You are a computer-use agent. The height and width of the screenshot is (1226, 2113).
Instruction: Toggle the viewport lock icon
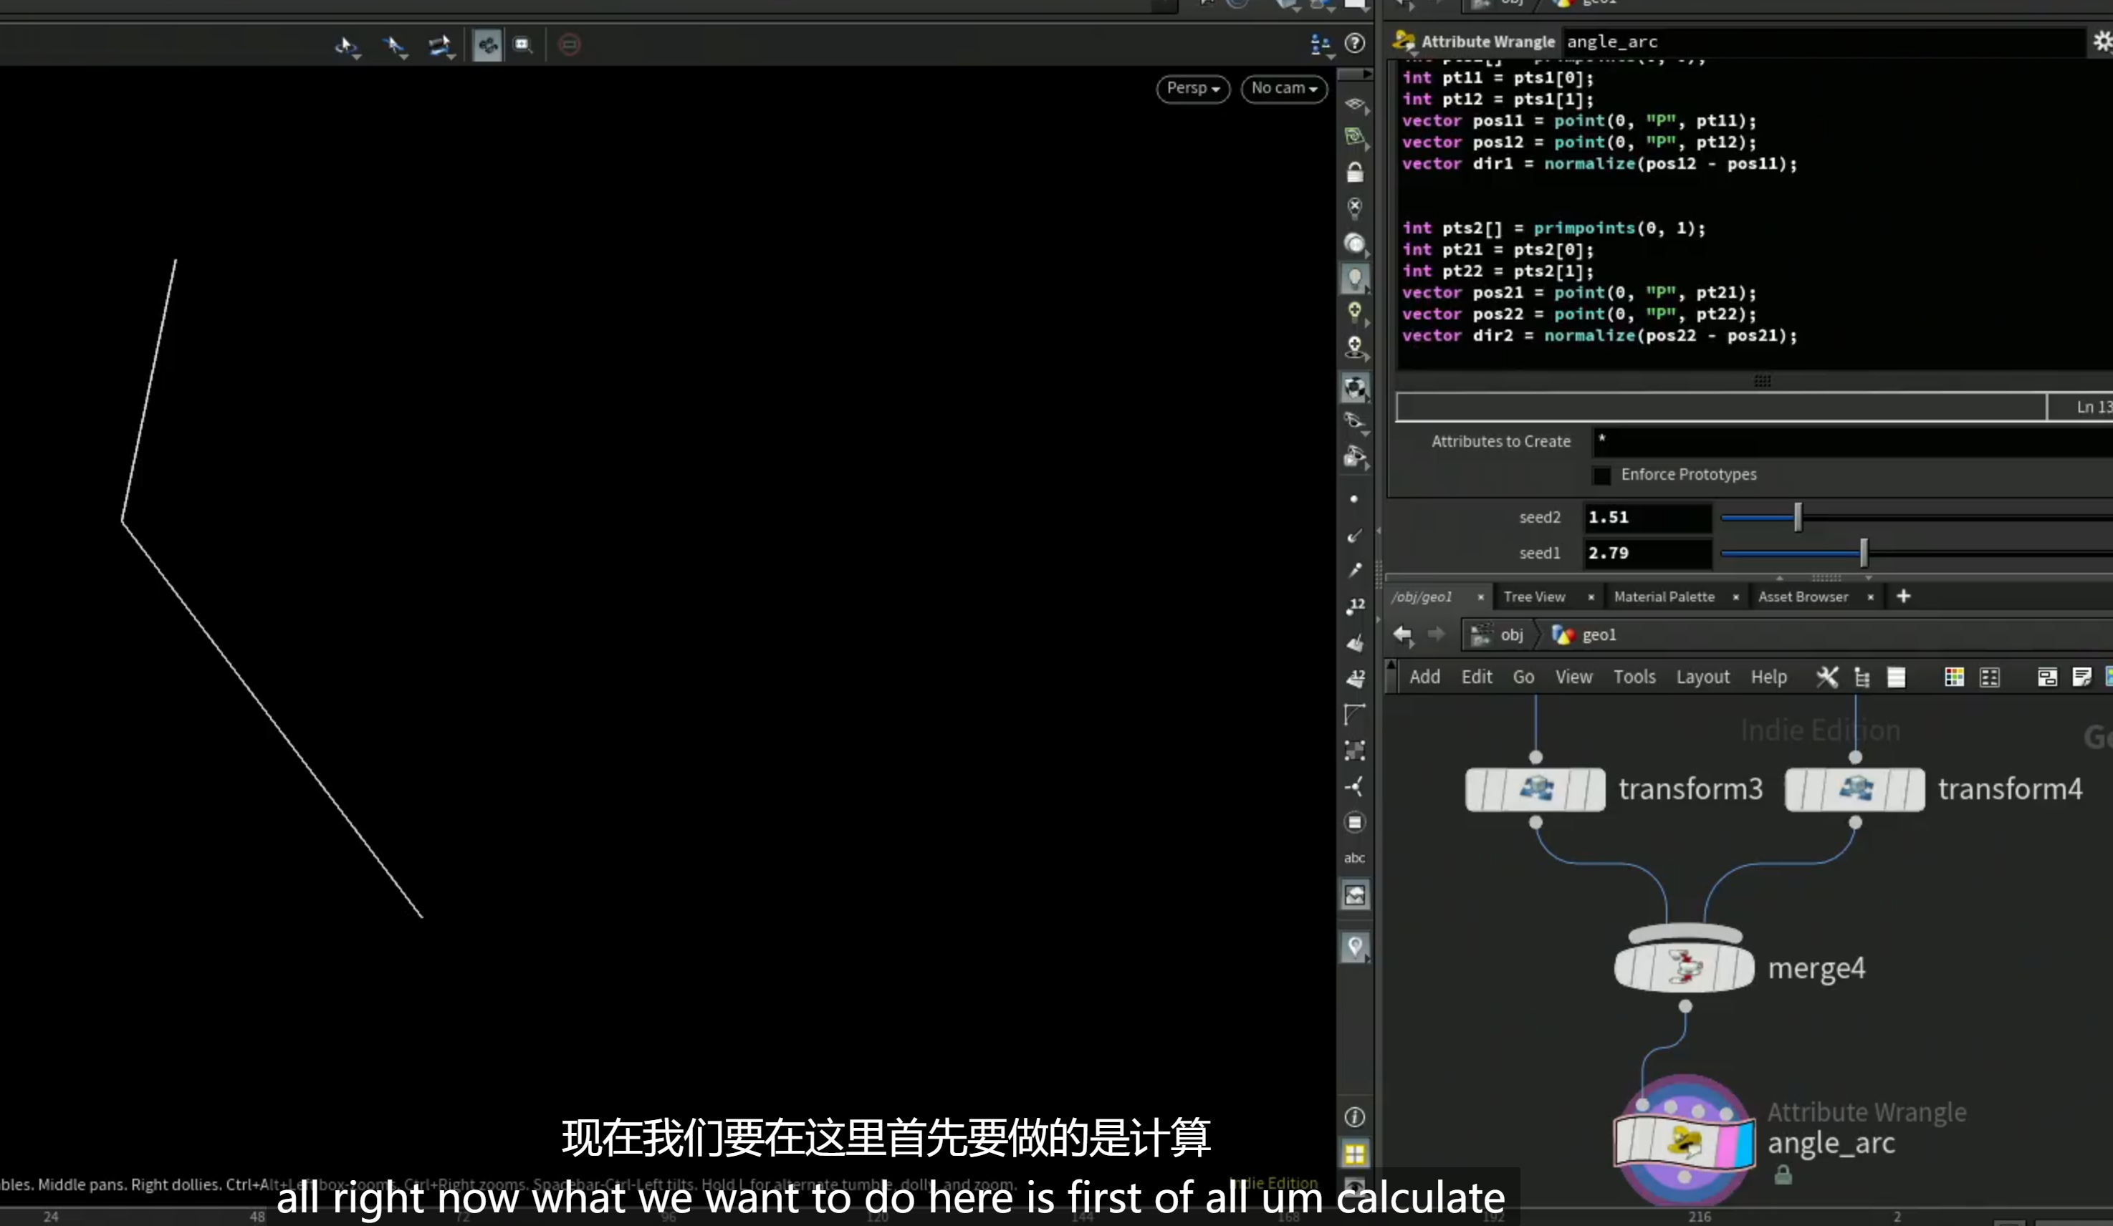click(x=1354, y=173)
